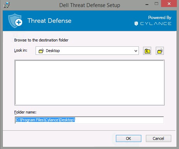Click the Powered By text
The width and height of the screenshot is (179, 149).
tap(160, 18)
